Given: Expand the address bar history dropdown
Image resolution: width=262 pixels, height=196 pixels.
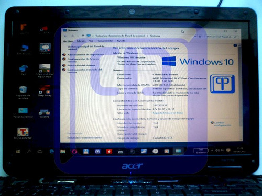Looking at the screenshot, I should point(195,37).
